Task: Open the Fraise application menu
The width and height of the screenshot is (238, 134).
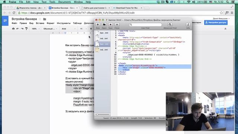Action: pyautogui.click(x=12, y=2)
